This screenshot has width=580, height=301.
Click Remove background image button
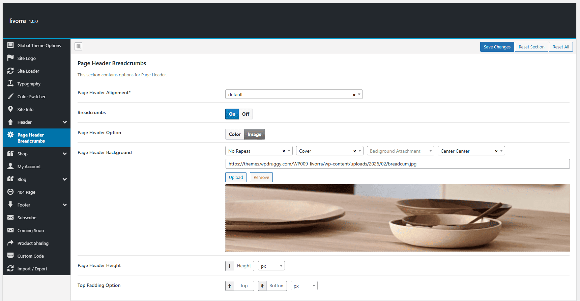coord(261,177)
